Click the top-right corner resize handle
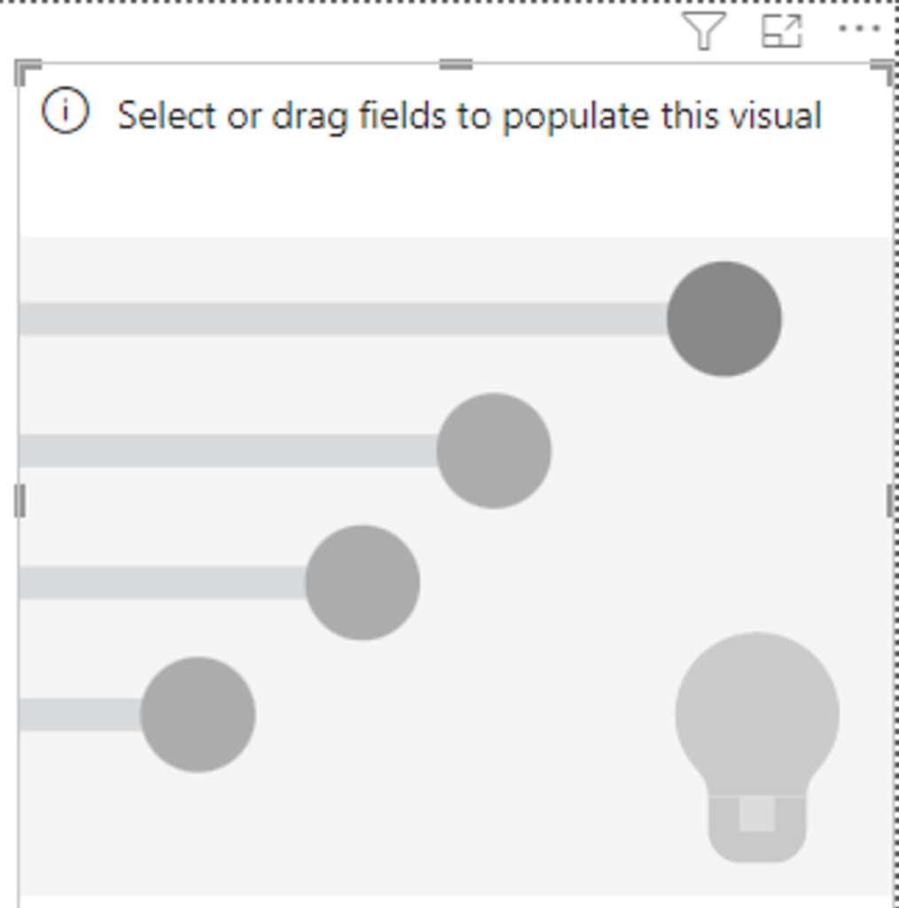The image size is (899, 908). pos(883,71)
